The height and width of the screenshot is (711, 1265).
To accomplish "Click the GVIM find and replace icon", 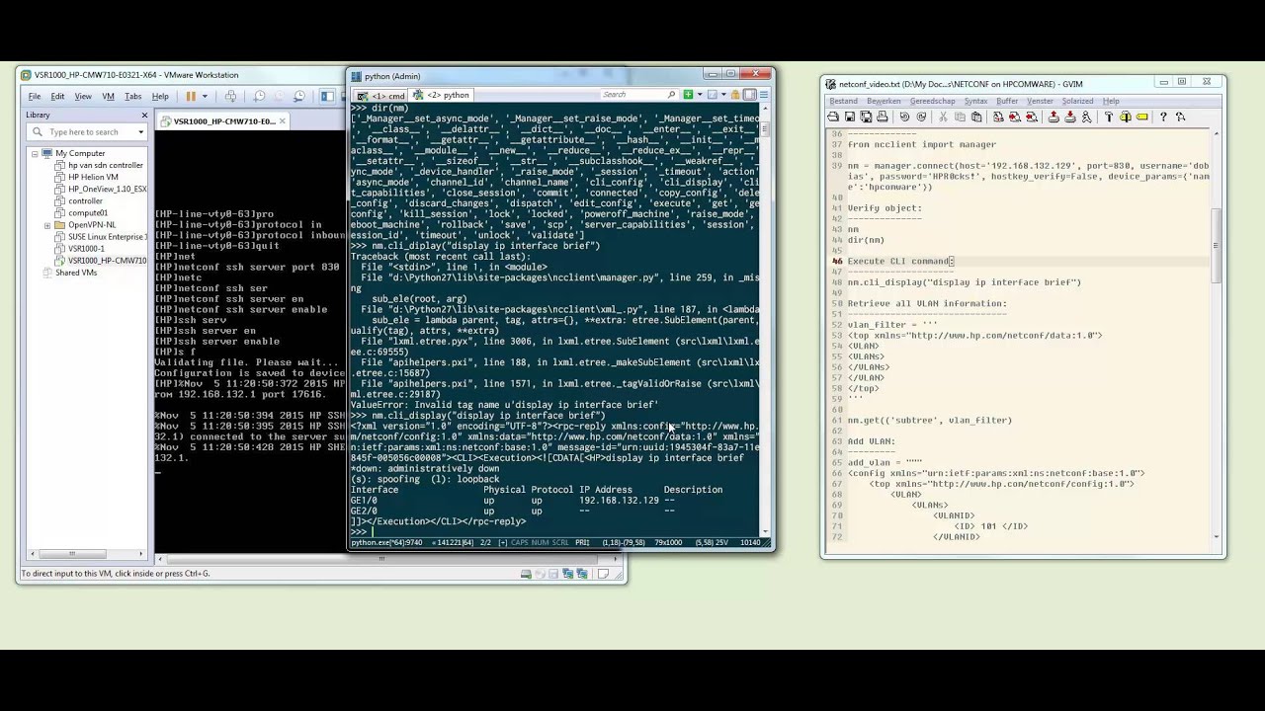I will pyautogui.click(x=998, y=117).
